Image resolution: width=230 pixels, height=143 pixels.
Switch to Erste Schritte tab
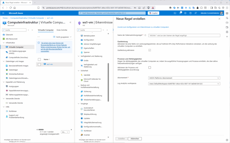coord(62,30)
